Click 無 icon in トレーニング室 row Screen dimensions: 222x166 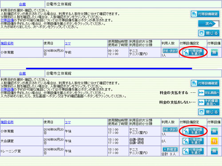(x=214, y=151)
